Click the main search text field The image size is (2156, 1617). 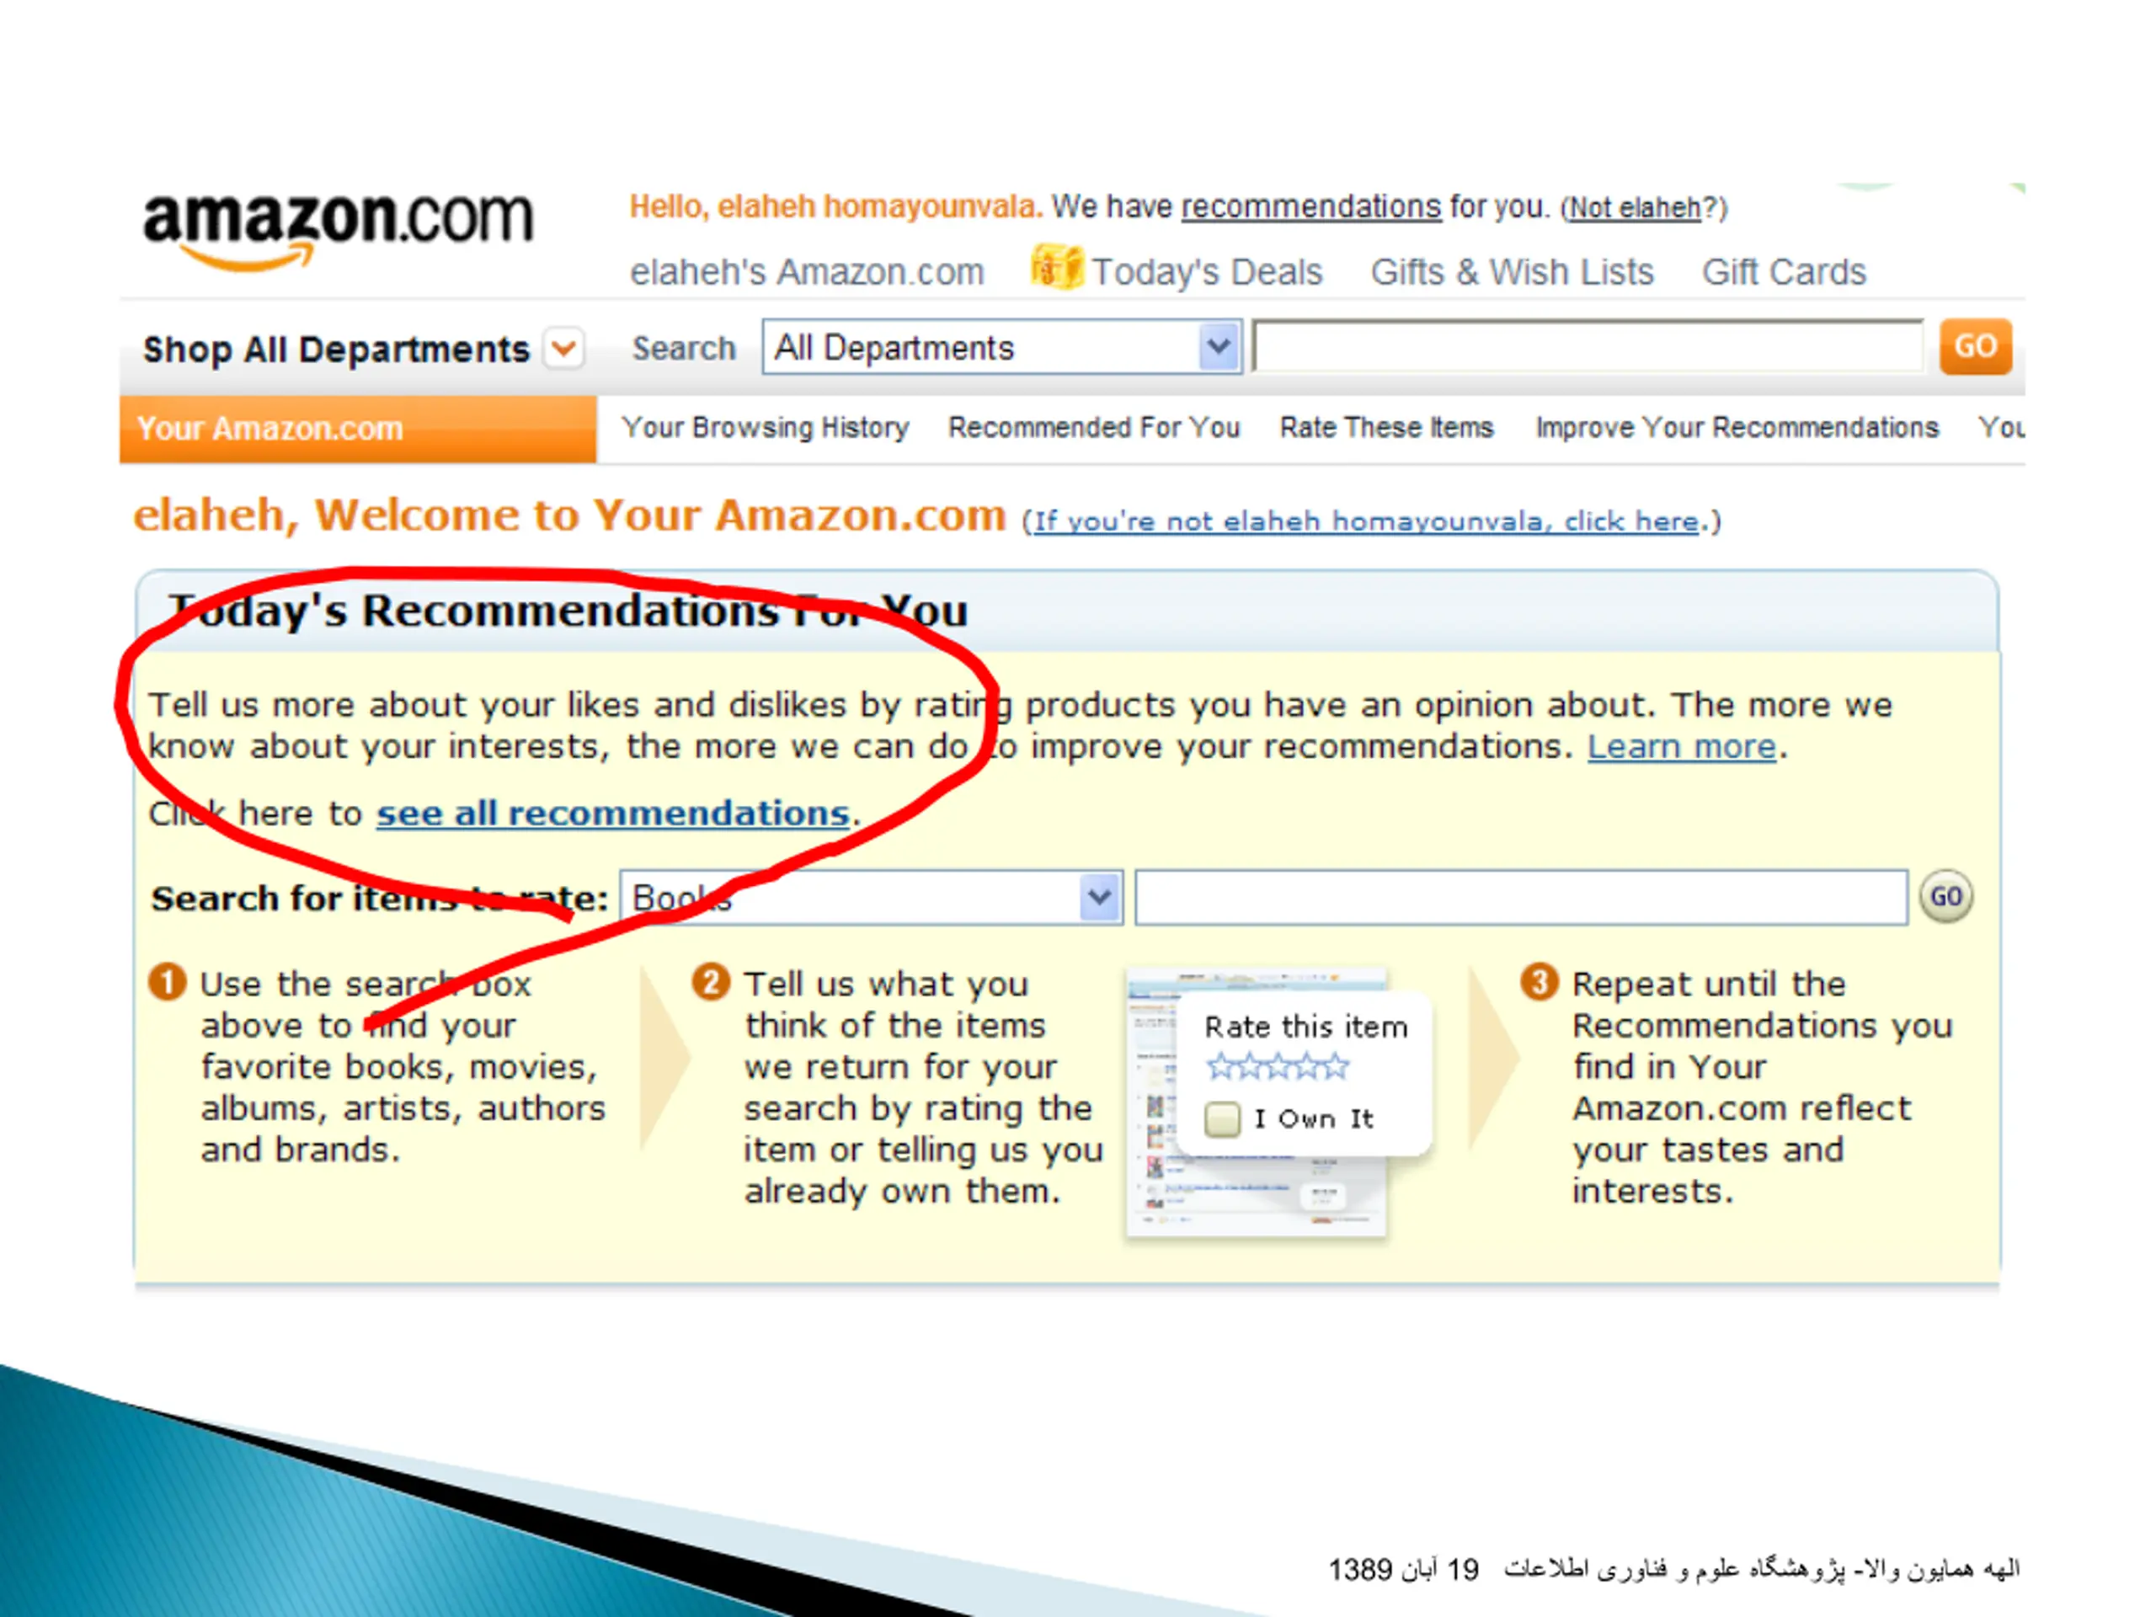point(1588,347)
